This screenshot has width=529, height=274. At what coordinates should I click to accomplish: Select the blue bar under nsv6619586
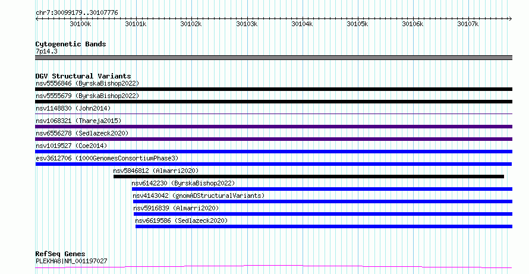click(x=324, y=226)
